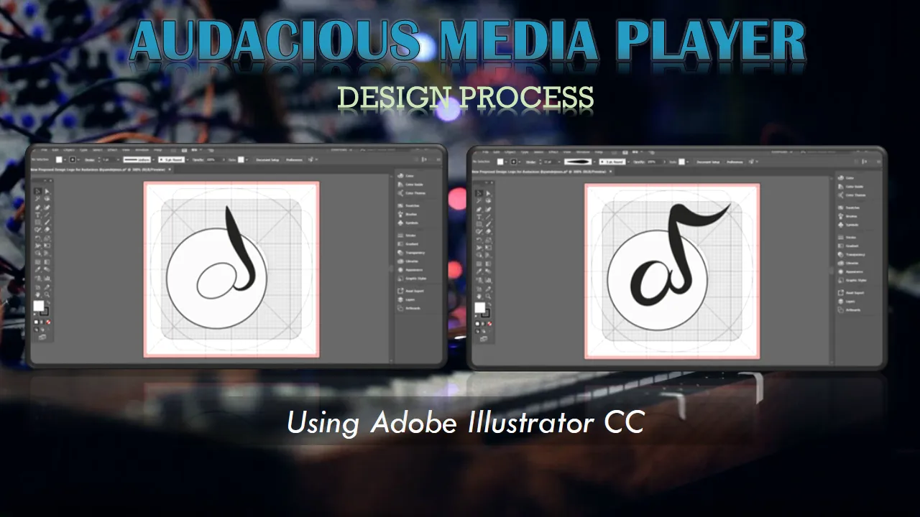
Task: Choose the Pen tool in right Illustrator window
Action: click(x=479, y=209)
